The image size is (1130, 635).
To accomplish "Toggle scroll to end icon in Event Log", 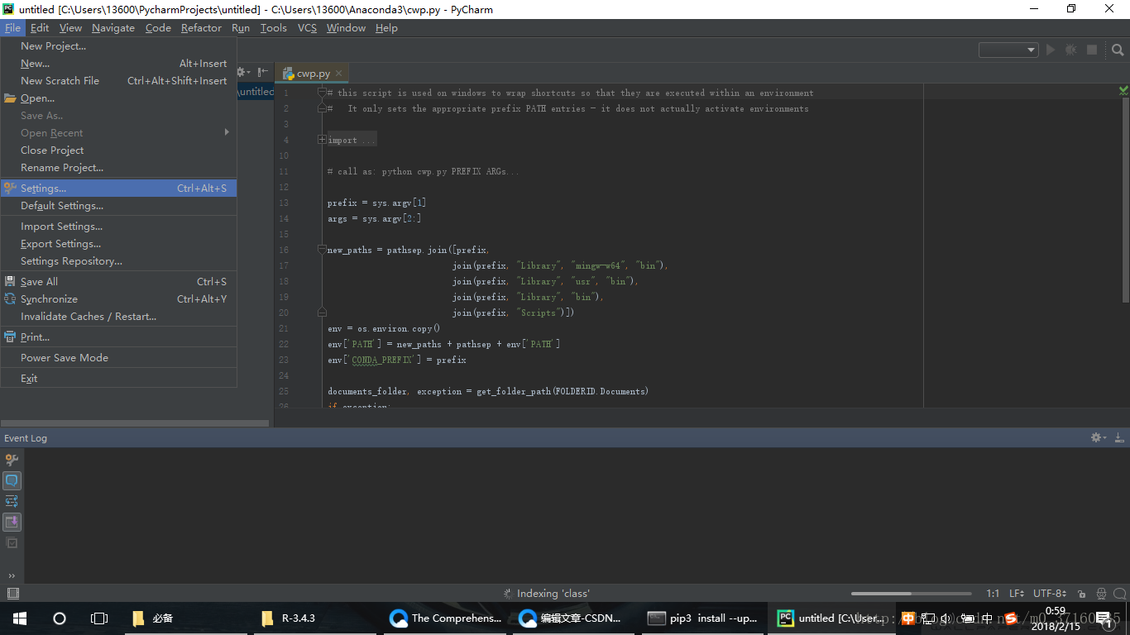I will click(12, 523).
